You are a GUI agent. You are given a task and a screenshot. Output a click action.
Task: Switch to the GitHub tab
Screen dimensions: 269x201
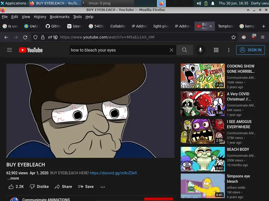pos(54,26)
